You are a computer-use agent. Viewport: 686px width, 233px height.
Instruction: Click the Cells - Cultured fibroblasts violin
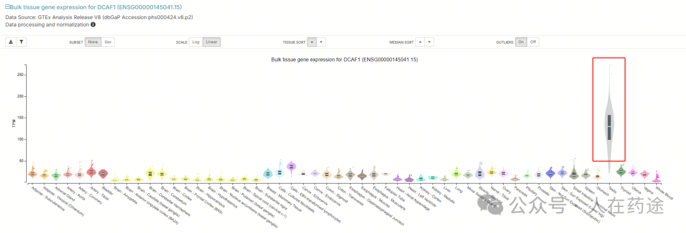[279, 172]
